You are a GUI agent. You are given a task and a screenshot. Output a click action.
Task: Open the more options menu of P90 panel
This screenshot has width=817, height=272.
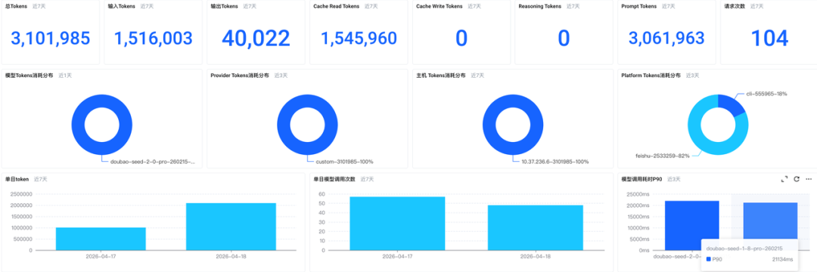pos(809,179)
